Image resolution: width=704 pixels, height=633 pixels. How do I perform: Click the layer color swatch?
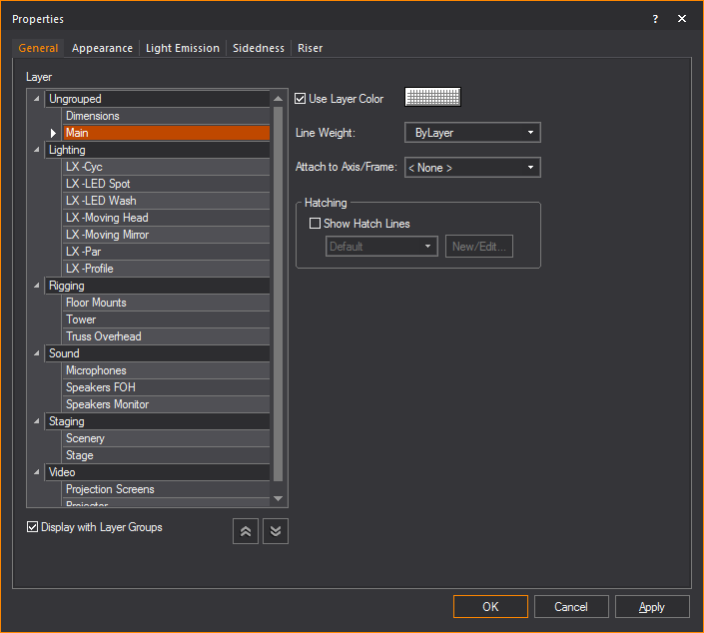pos(432,97)
